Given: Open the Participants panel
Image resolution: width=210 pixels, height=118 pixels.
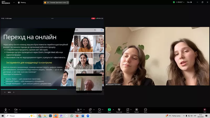Looking at the screenshot, I should tap(78, 110).
